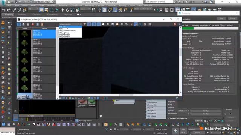Open the selection filter All dropdown

34,9
